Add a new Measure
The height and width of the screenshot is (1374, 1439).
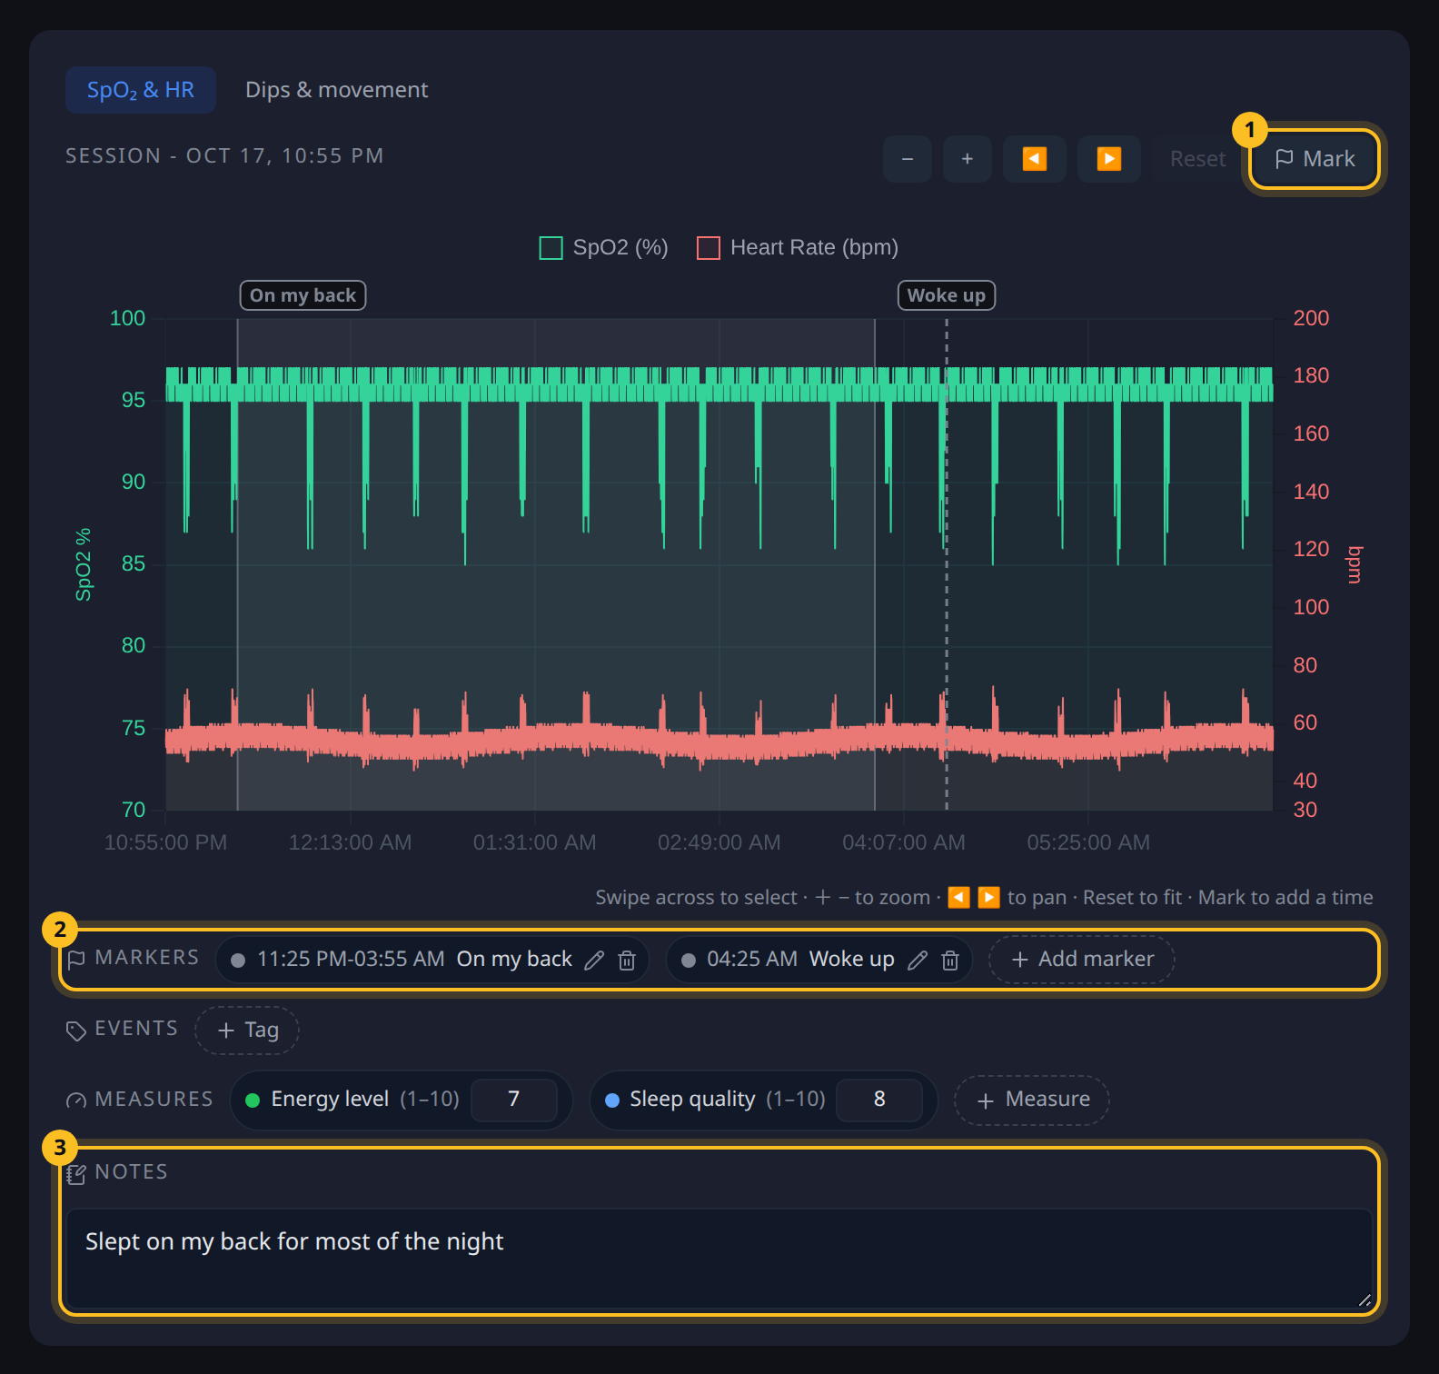pyautogui.click(x=1032, y=1100)
